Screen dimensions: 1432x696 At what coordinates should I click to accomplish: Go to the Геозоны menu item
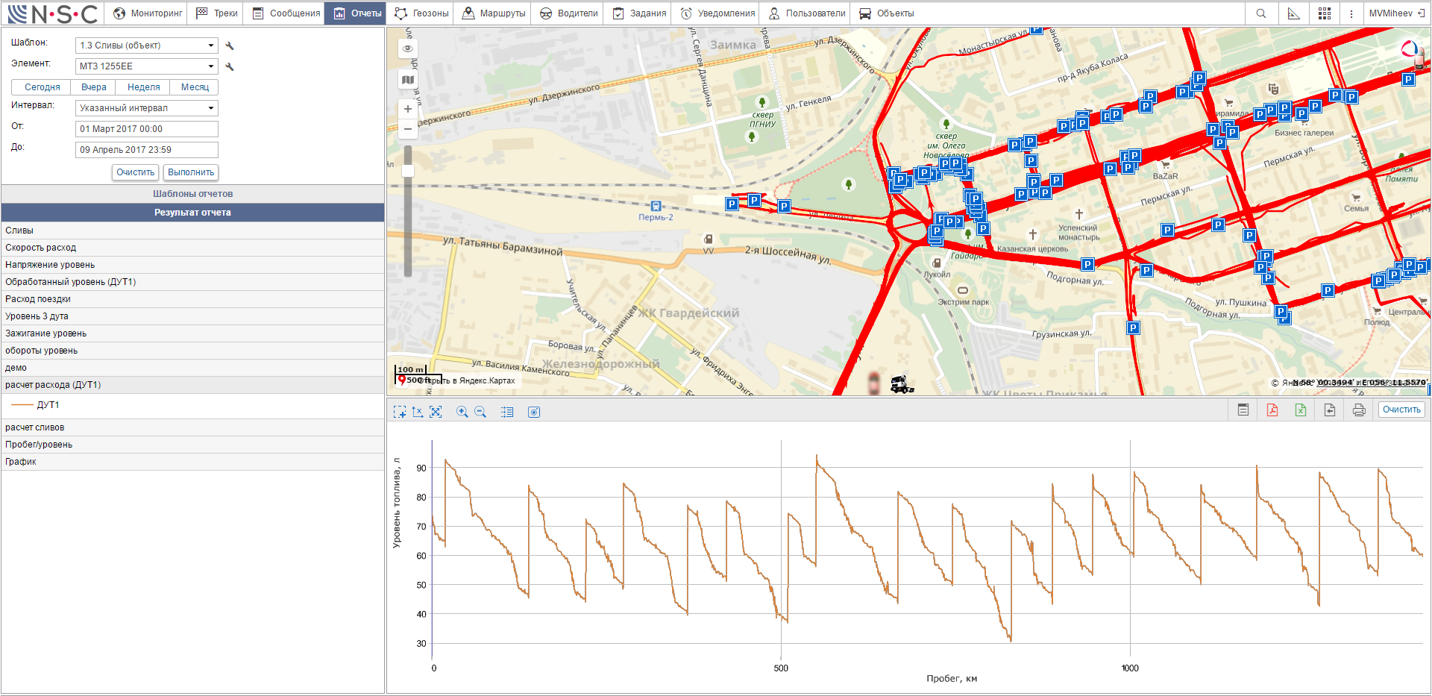tap(421, 13)
